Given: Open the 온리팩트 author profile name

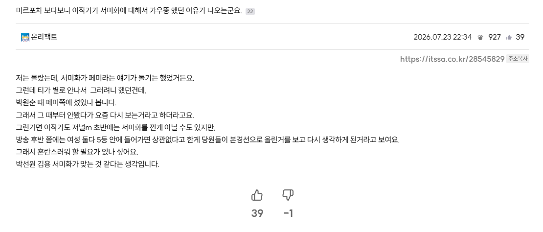Looking at the screenshot, I should (44, 37).
